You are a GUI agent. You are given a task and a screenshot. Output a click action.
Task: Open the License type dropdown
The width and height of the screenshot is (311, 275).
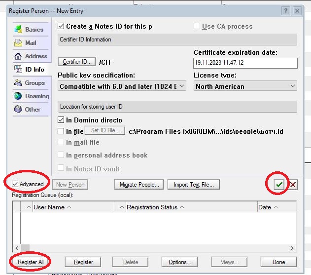[x=245, y=86]
